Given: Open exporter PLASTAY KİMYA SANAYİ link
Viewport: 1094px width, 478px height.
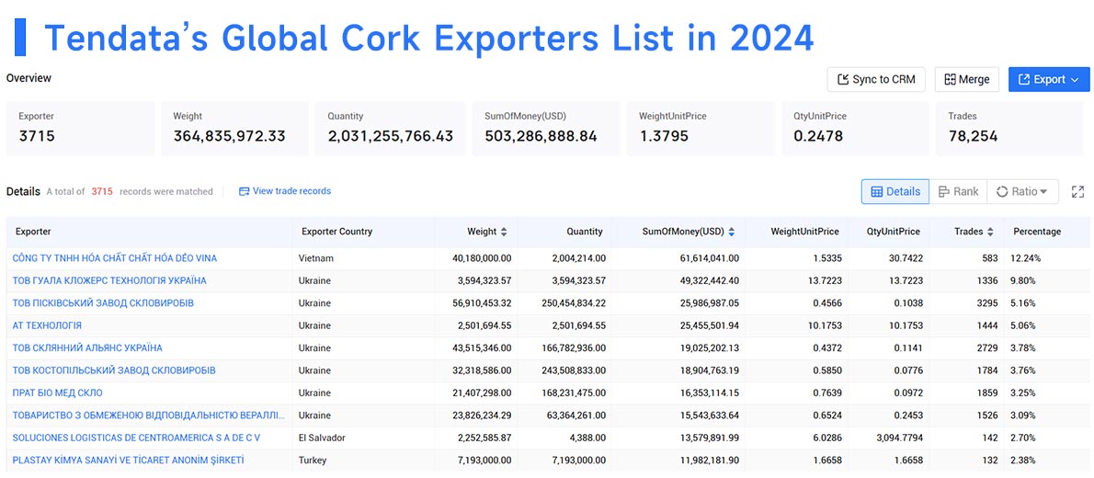Looking at the screenshot, I should click(129, 460).
